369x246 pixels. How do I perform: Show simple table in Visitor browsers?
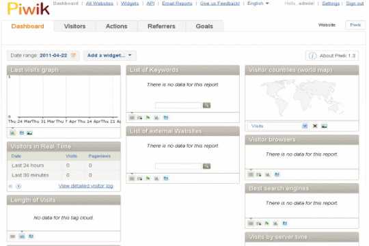(x=251, y=174)
